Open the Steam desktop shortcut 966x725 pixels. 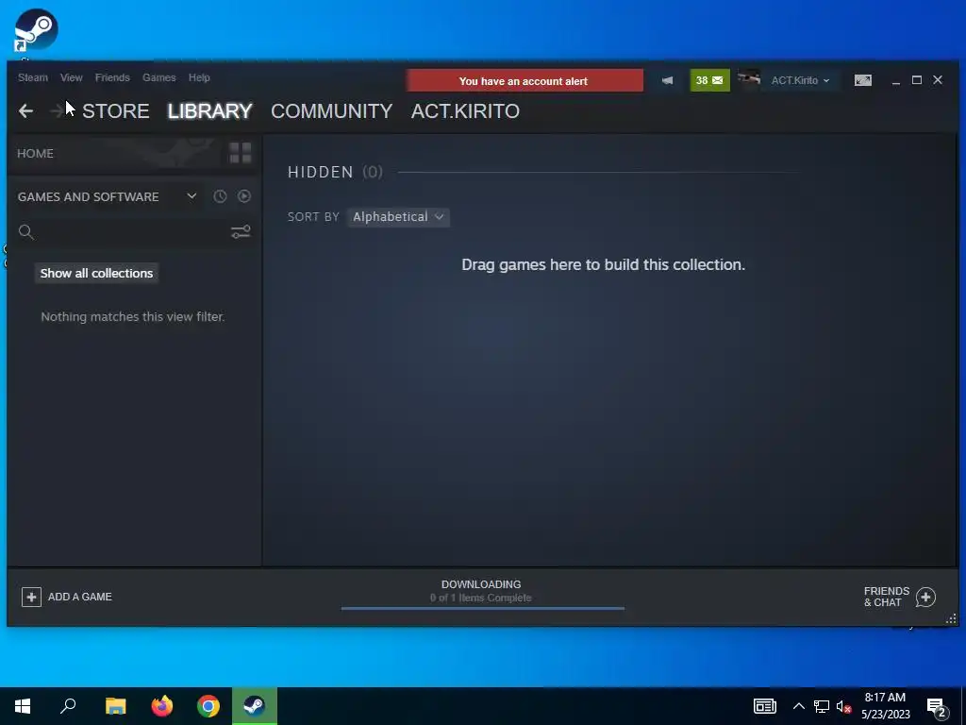pos(36,31)
